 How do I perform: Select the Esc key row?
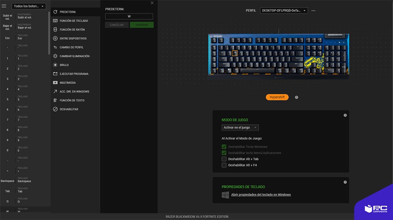24,38
